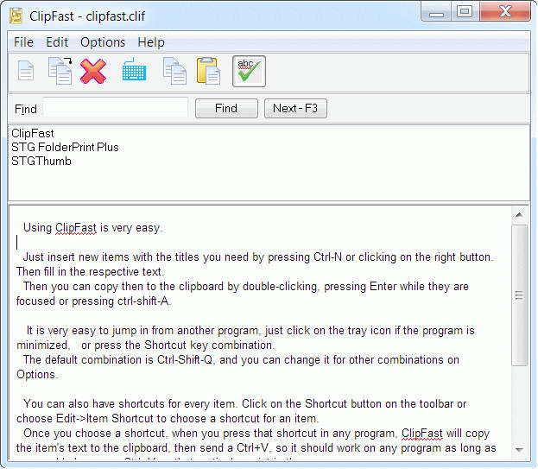Click the New Item blank page icon
The height and width of the screenshot is (469, 538).
[26, 71]
